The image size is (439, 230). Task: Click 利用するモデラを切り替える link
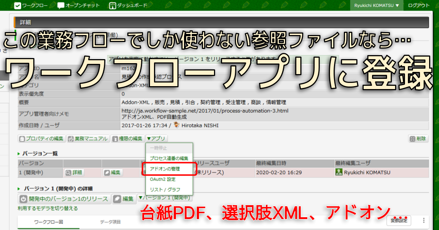tap(48, 208)
